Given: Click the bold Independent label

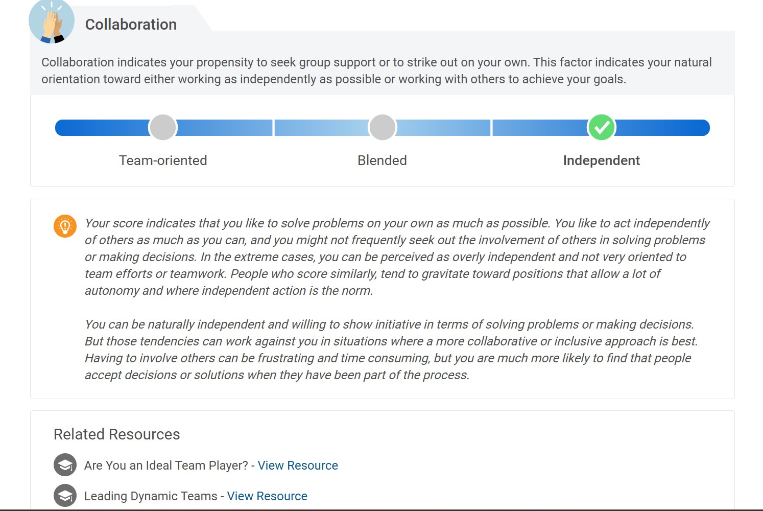Looking at the screenshot, I should (x=601, y=160).
